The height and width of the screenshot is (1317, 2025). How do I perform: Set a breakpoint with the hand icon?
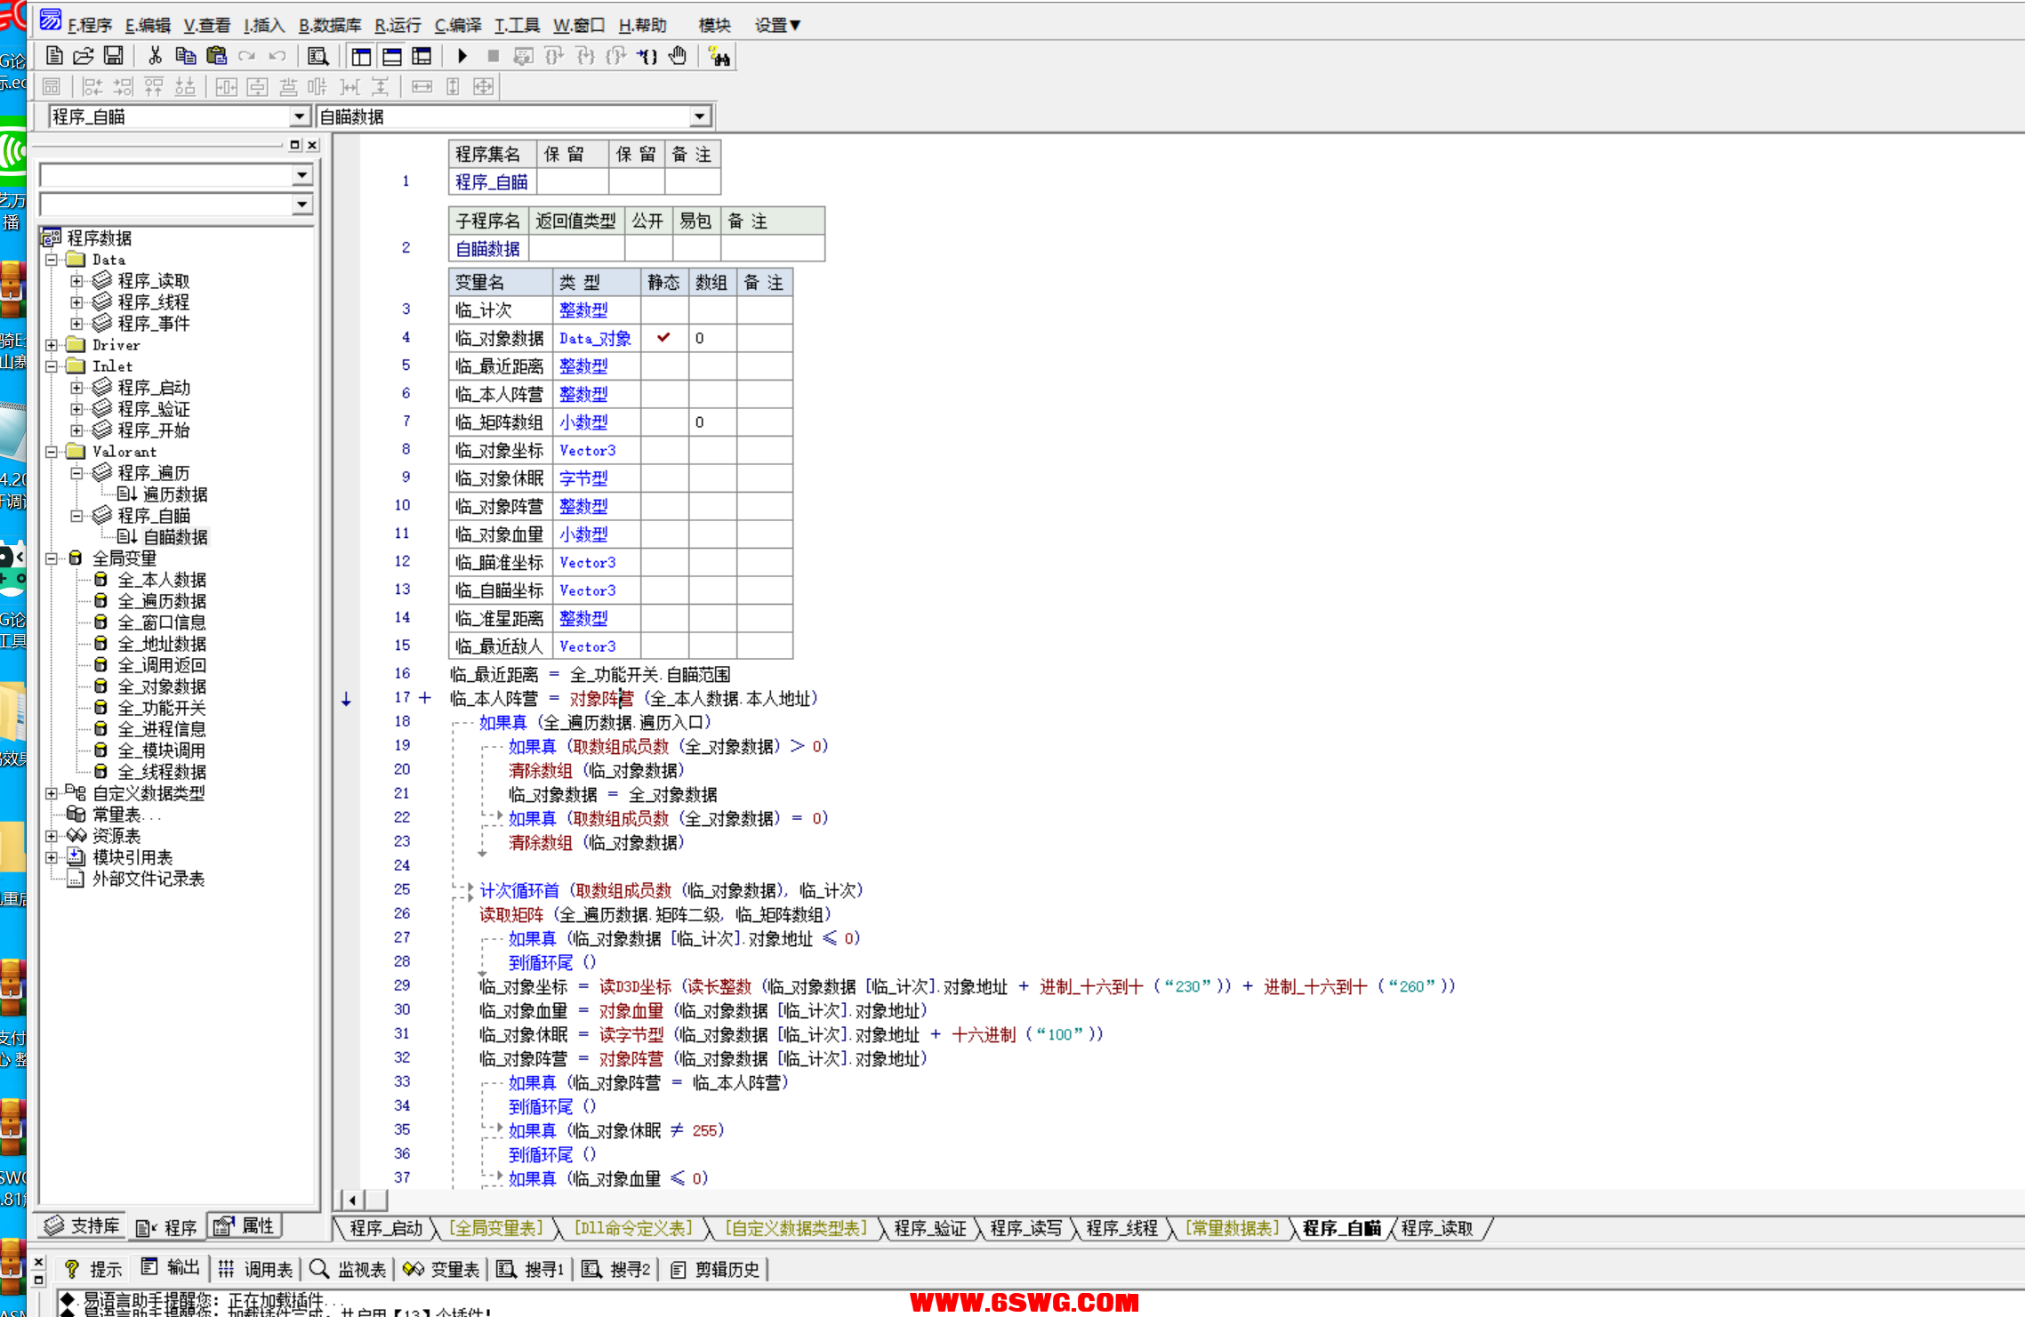(x=678, y=56)
